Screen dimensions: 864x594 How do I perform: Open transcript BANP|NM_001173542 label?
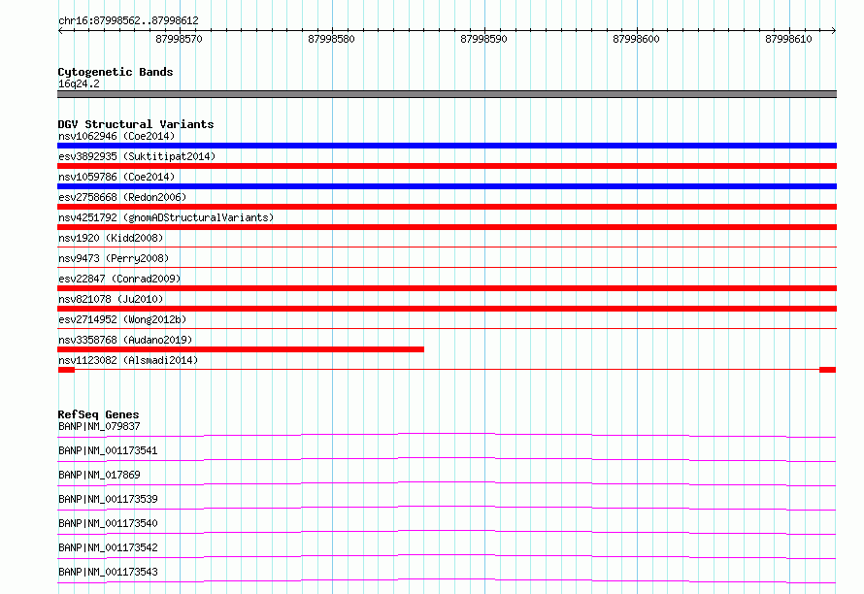pyautogui.click(x=108, y=547)
